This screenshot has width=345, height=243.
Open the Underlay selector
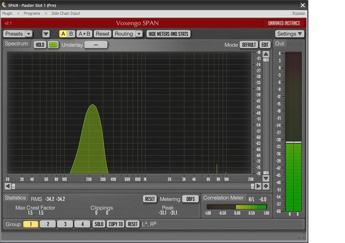point(96,45)
